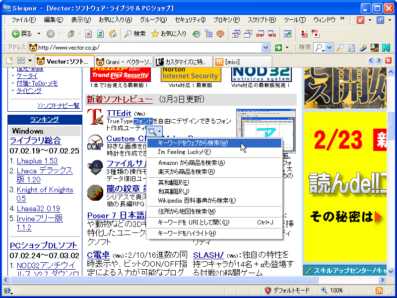This screenshot has height=298, width=397.
Task: Open the Back history dropdown arrow
Action: 39,34
